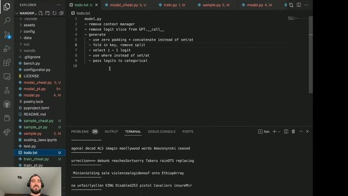Create a new file in Explorer
The width and height of the screenshot is (348, 196).
pyautogui.click(x=41, y=13)
